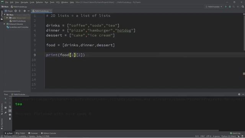Open Search Everywhere magnifier icon

point(243,7)
